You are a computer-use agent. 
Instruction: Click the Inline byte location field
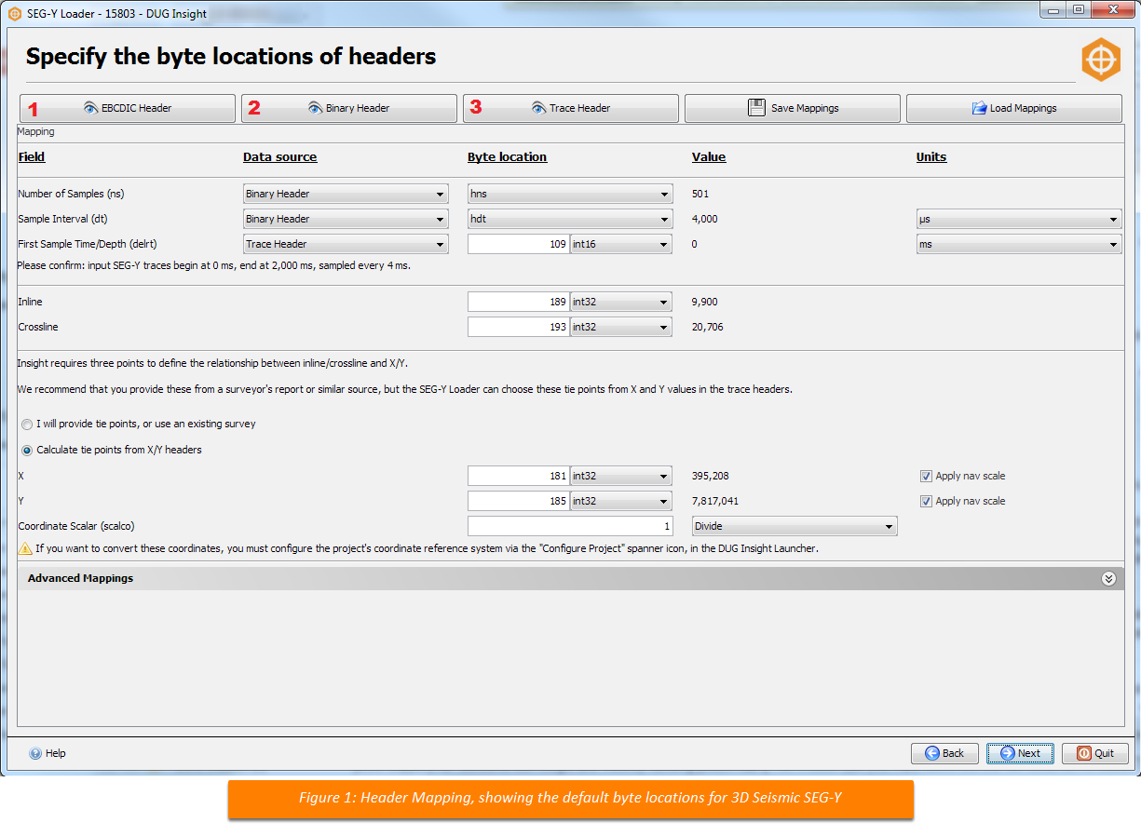[x=519, y=302]
